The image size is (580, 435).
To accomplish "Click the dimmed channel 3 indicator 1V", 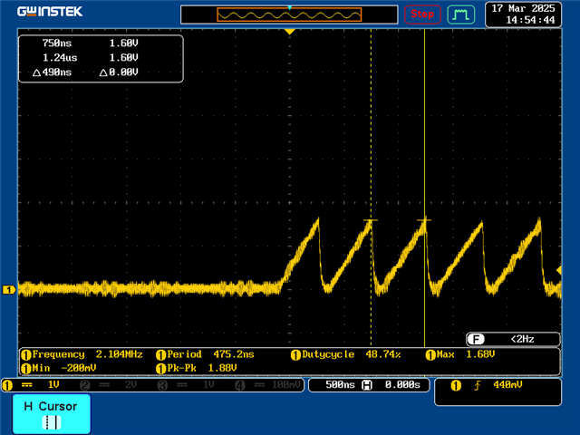I will [x=186, y=385].
